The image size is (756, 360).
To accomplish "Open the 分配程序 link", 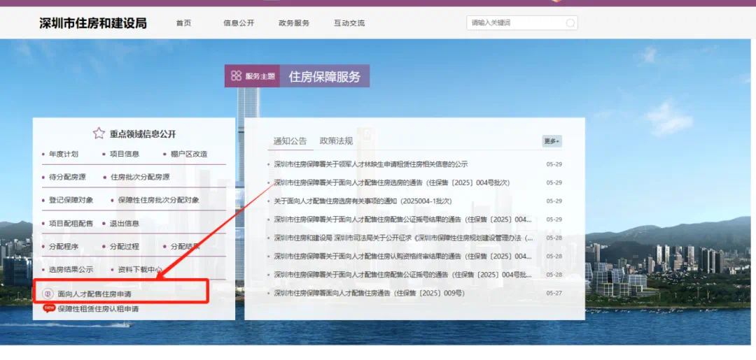I will [64, 247].
